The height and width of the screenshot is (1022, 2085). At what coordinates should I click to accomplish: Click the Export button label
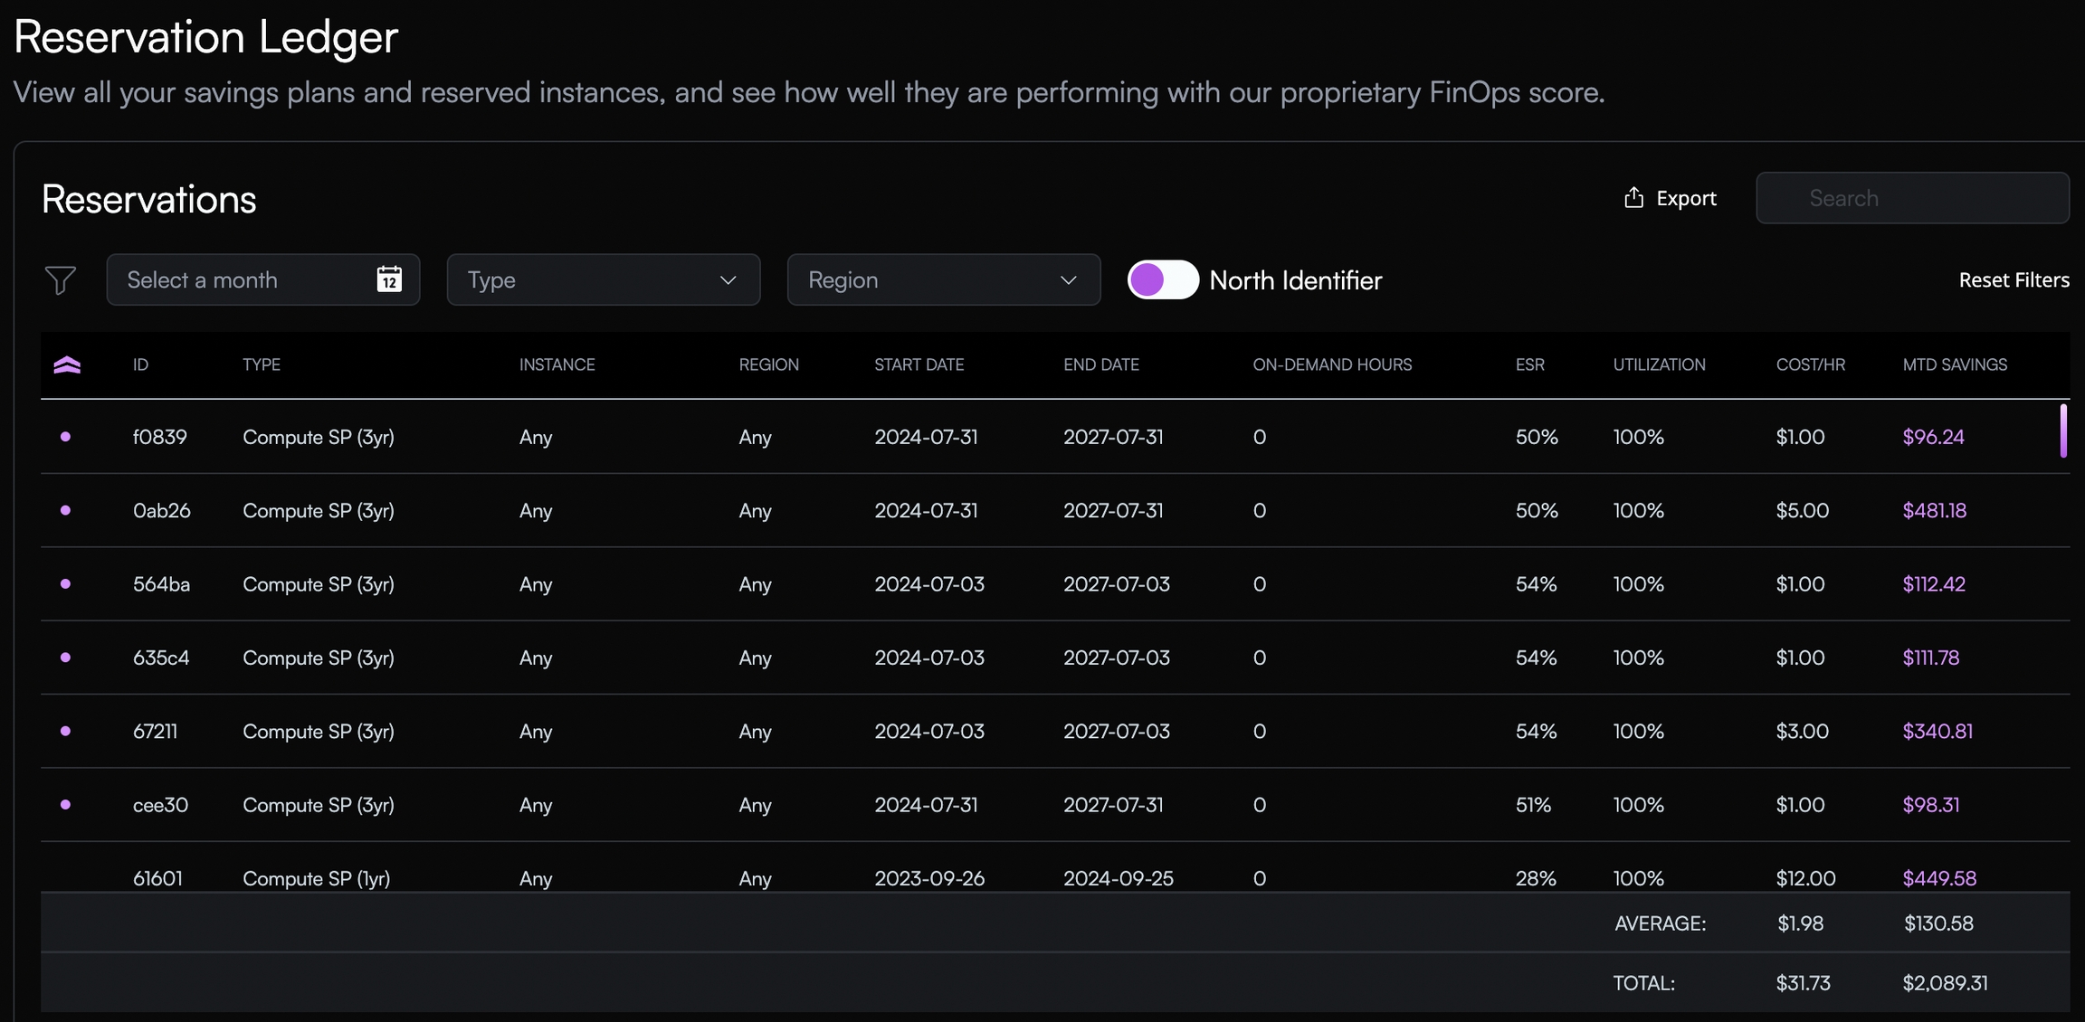tap(1686, 198)
